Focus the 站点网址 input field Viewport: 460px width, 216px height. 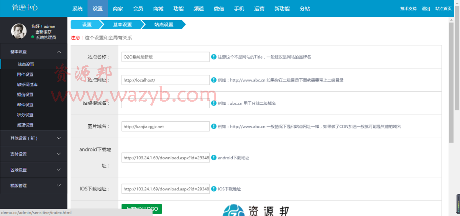click(x=166, y=80)
